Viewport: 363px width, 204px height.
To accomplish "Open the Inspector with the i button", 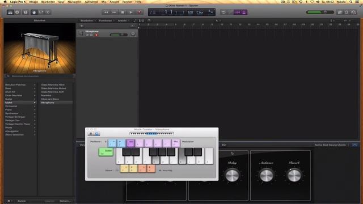I will tap(17, 12).
